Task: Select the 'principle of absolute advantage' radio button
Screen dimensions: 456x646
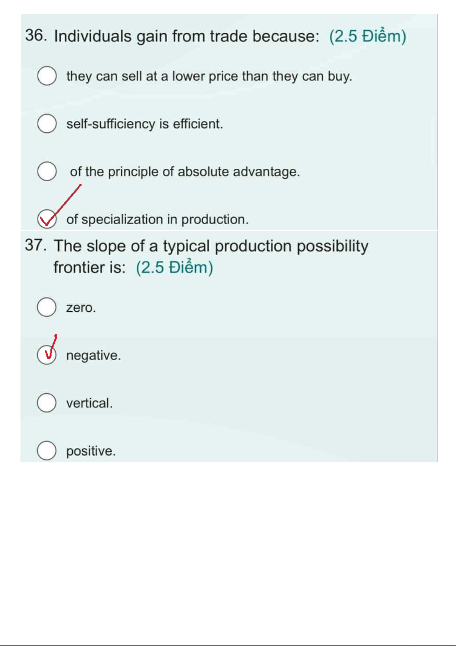Action: pyautogui.click(x=47, y=171)
